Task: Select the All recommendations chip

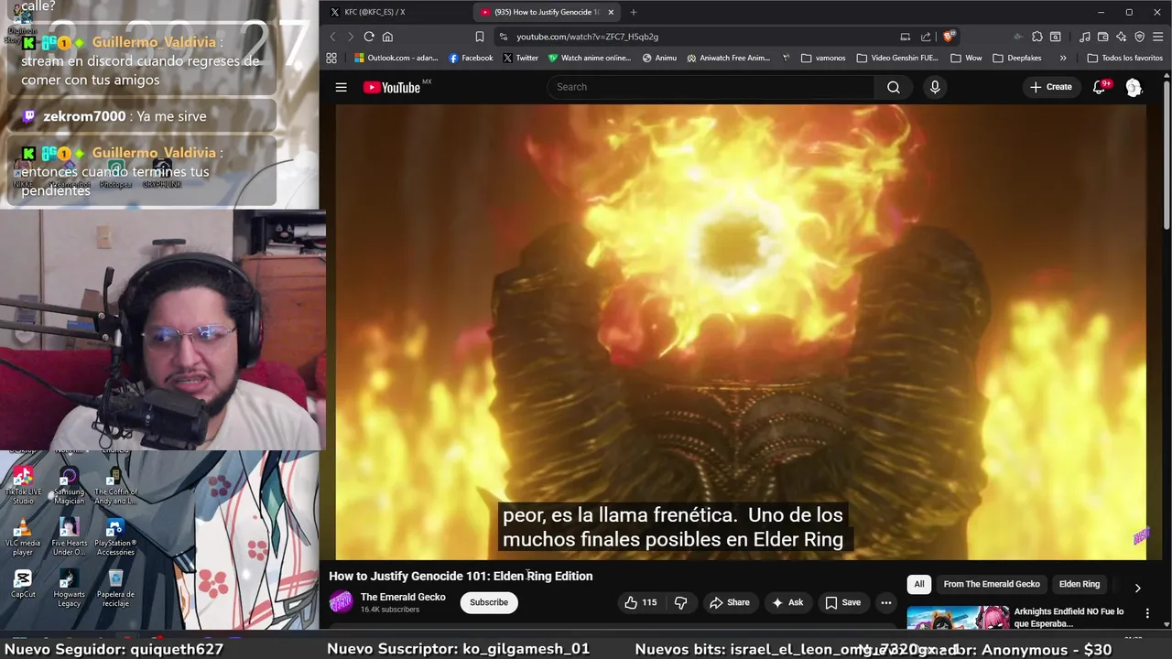Action: coord(919,584)
